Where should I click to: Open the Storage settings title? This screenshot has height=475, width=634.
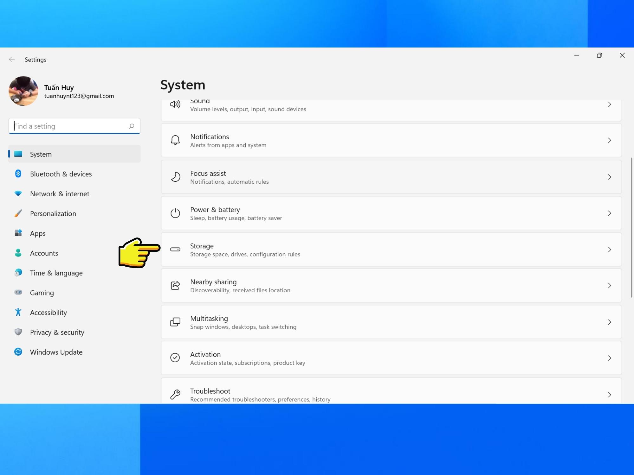pos(202,246)
